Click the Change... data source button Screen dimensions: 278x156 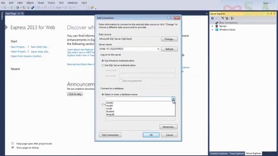click(169, 39)
